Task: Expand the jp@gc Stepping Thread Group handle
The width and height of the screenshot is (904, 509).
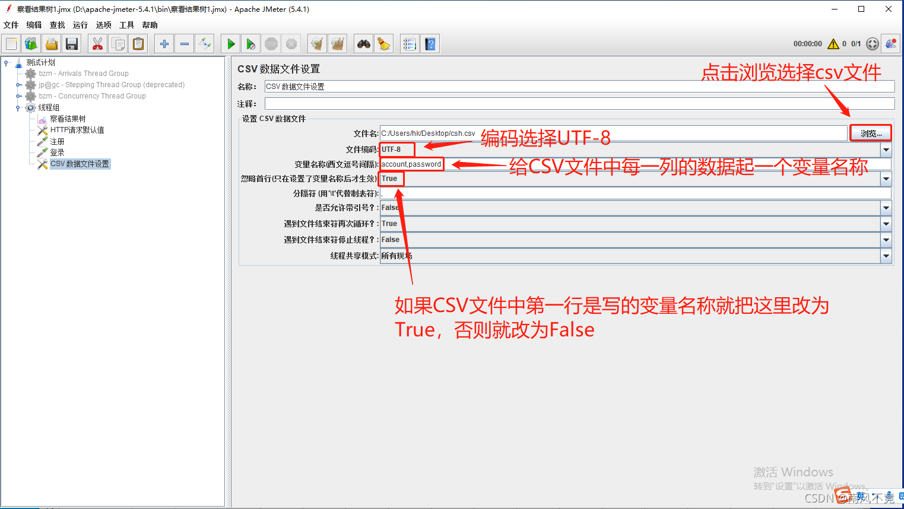Action: (18, 85)
